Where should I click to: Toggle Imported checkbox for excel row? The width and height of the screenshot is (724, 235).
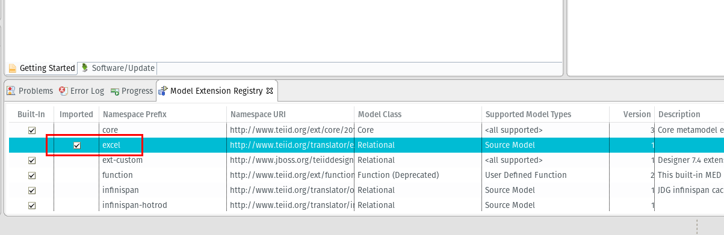(x=77, y=145)
